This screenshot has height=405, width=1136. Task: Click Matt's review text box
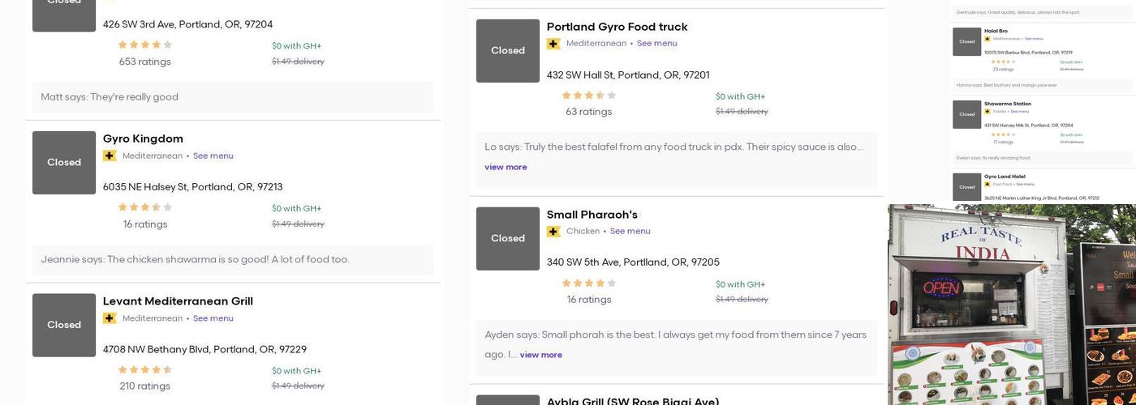[232, 97]
